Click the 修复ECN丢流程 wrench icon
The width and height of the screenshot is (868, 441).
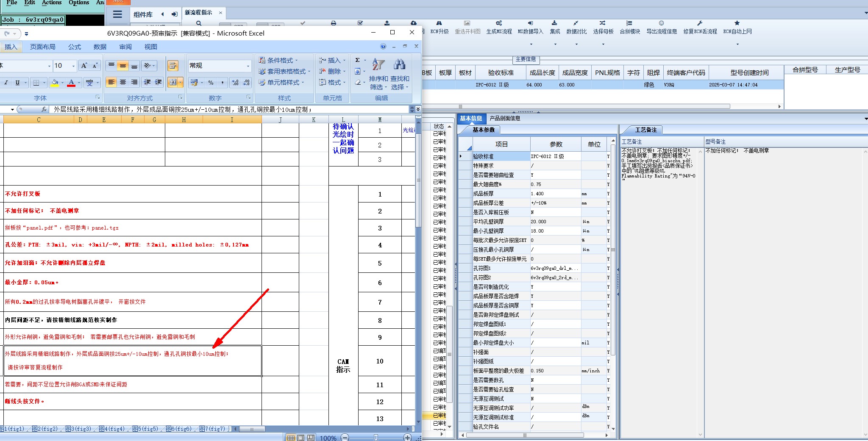[700, 28]
